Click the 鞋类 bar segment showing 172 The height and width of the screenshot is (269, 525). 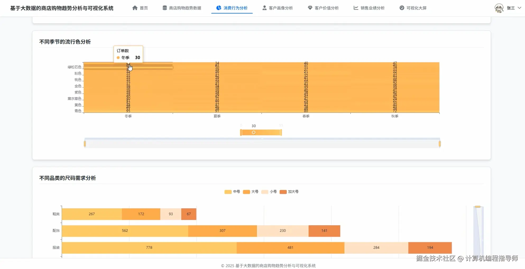[x=141, y=214]
